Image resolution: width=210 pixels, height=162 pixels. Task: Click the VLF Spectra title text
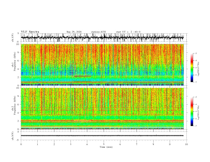coord(30,32)
